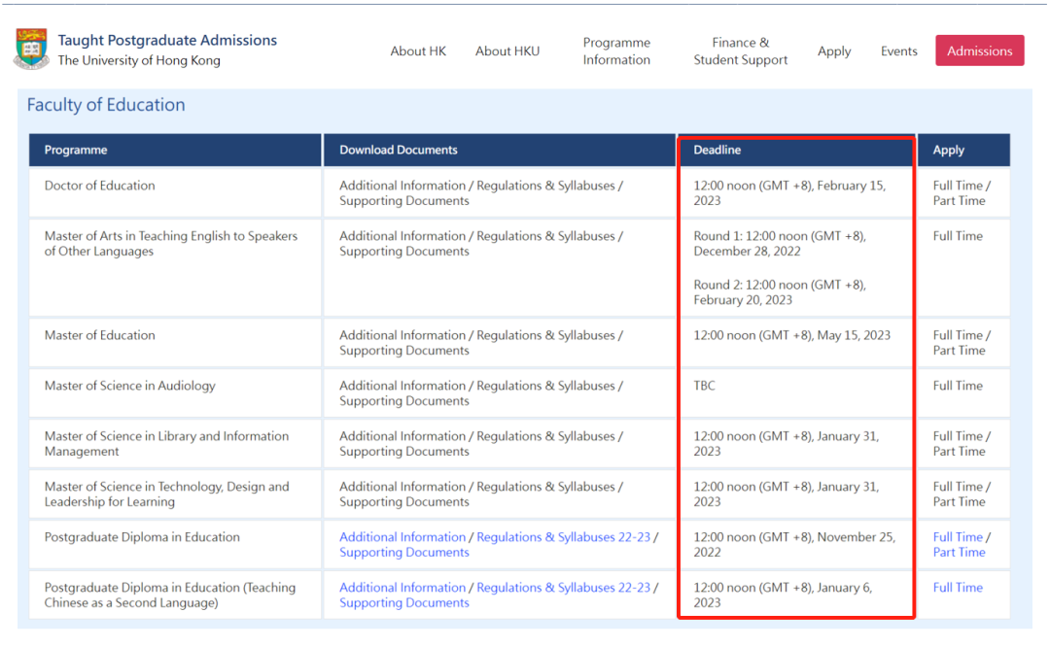
Task: Select PGDE Teaching Chinese as Second Language programme
Action: pyautogui.click(x=170, y=595)
